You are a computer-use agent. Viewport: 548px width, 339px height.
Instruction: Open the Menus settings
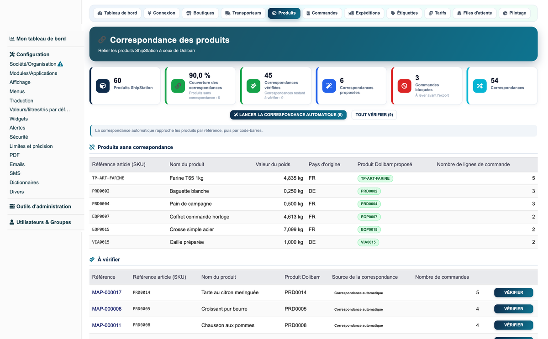click(x=17, y=92)
